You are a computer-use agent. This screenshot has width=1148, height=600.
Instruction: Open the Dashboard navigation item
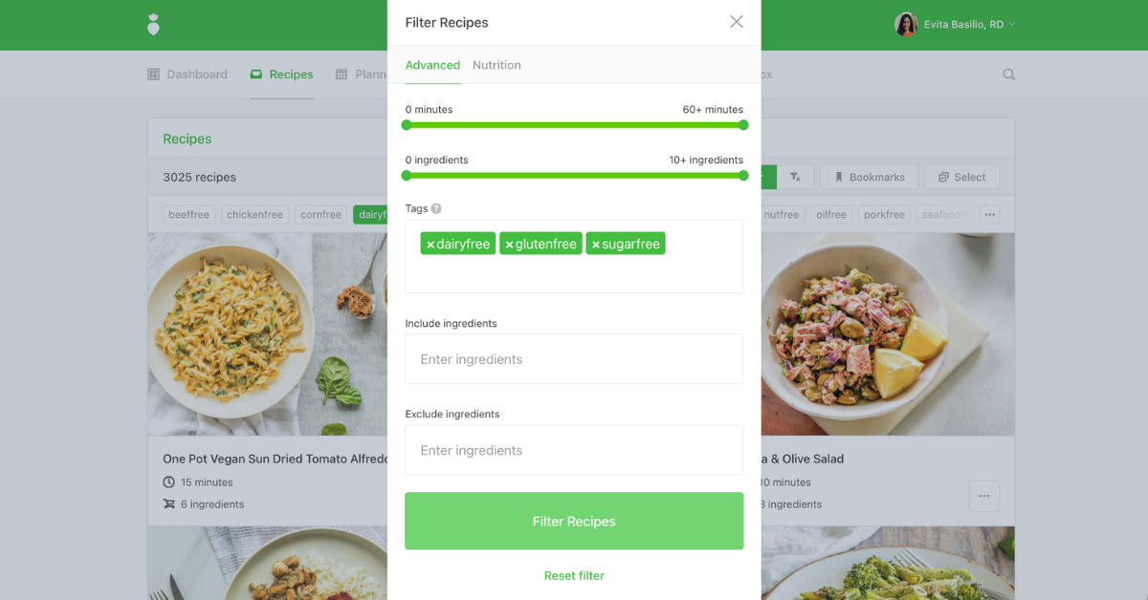pos(188,75)
